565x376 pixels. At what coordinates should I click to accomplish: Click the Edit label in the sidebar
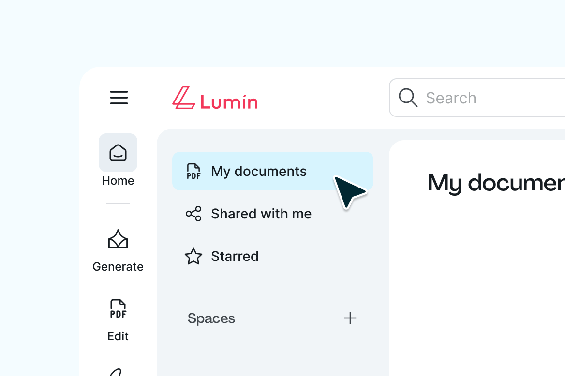[118, 336]
